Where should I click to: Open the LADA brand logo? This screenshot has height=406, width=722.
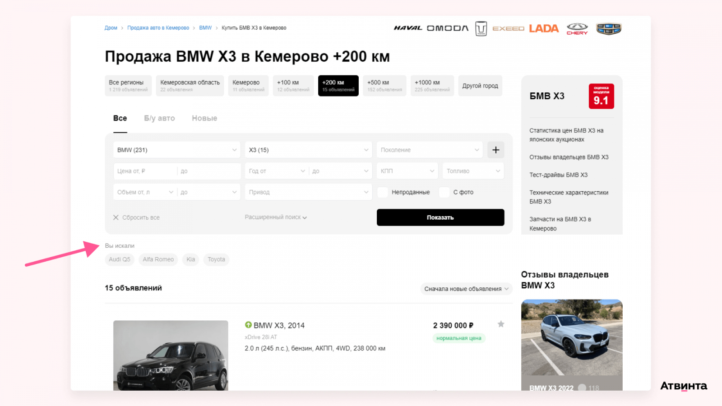point(544,28)
